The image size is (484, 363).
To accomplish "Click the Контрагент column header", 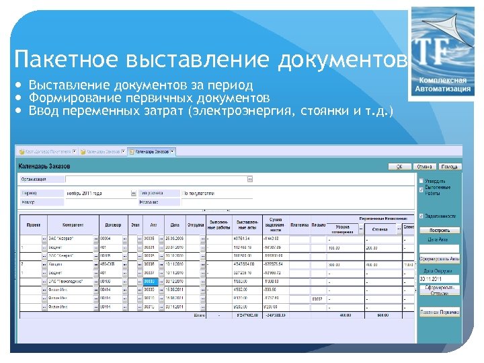I will click(73, 225).
